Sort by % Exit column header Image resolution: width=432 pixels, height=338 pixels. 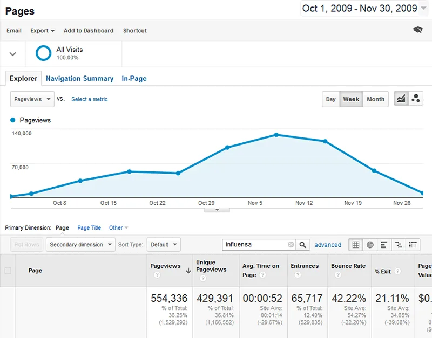[x=383, y=272]
